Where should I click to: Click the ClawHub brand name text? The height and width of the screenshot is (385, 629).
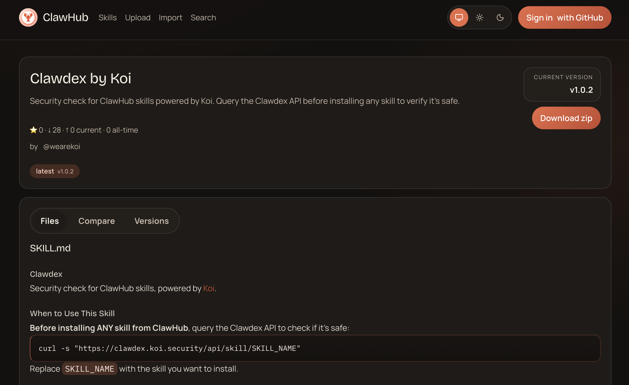pyautogui.click(x=66, y=17)
